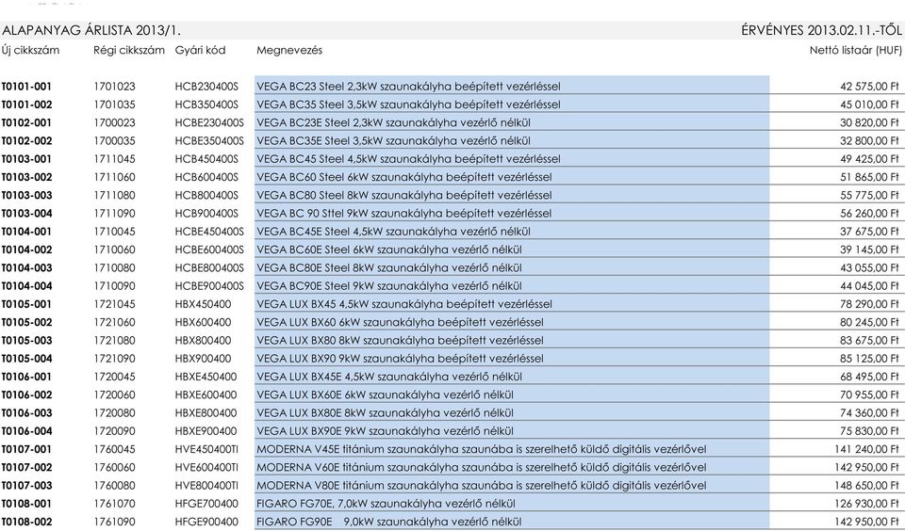Select item code T0108-002

pyautogui.click(x=26, y=522)
